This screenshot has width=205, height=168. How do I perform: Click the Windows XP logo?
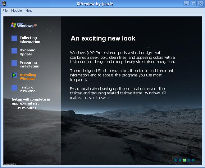(24, 25)
